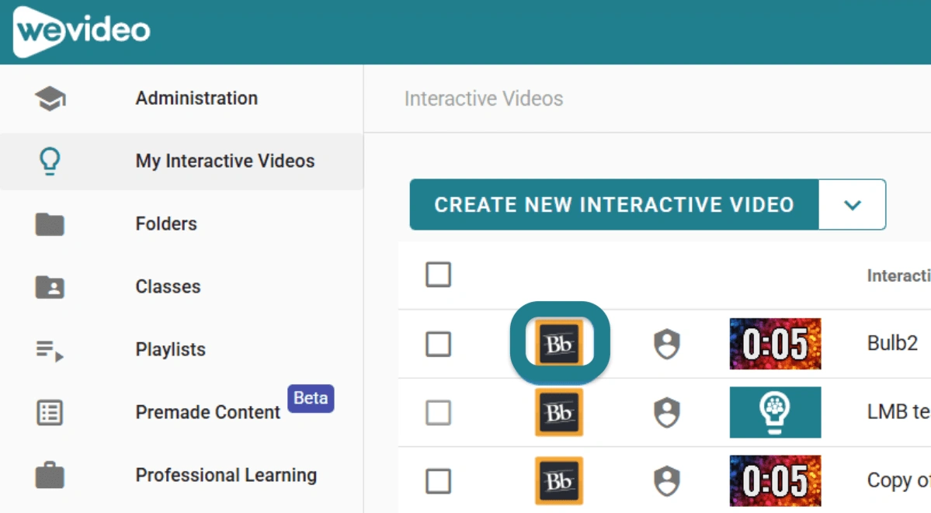Open My Interactive Videos section

pyautogui.click(x=182, y=161)
